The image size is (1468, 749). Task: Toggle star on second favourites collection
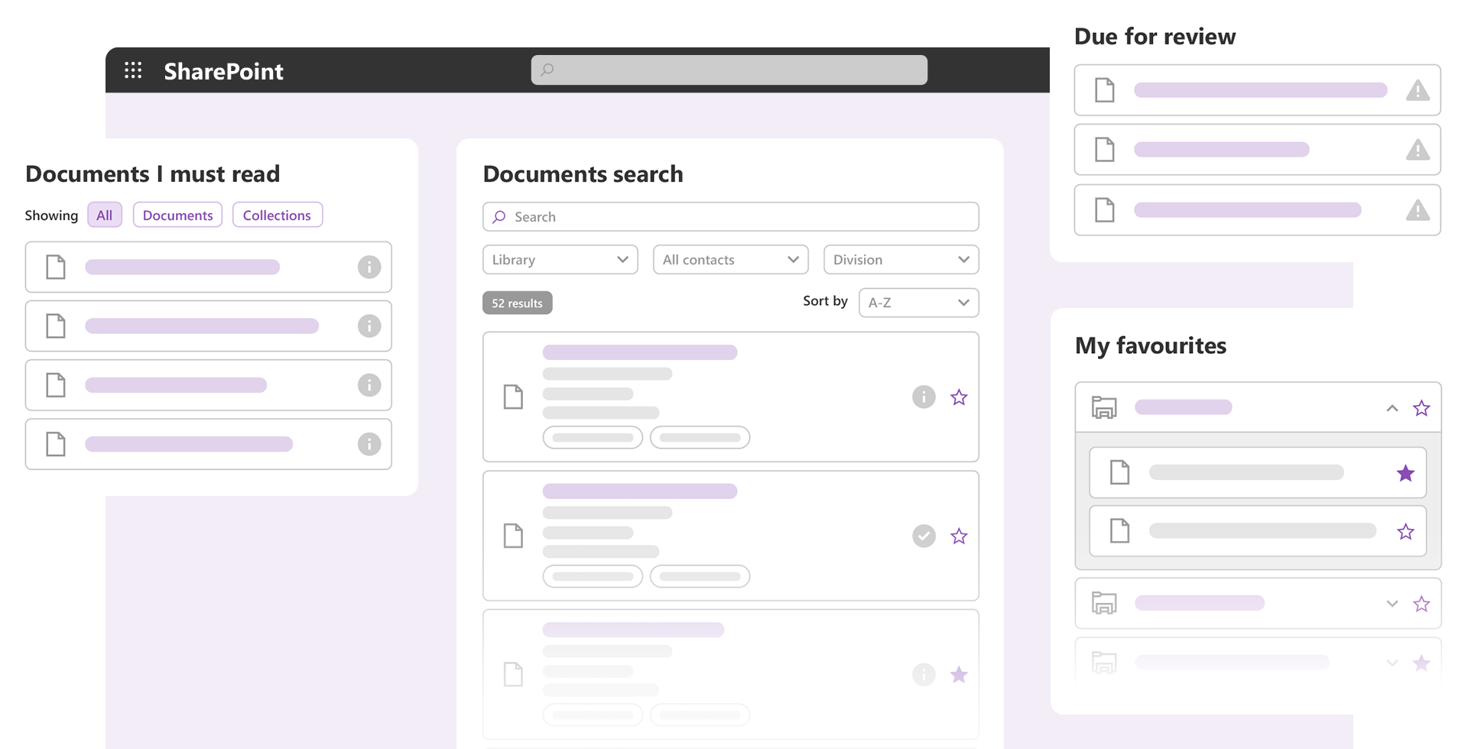coord(1421,604)
